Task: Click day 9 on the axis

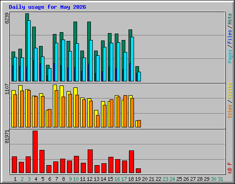Action: coord(70,179)
